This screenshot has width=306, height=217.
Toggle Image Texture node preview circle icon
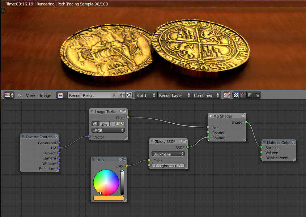121,111
